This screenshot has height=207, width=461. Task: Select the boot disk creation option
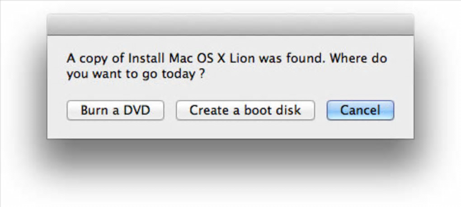point(245,110)
